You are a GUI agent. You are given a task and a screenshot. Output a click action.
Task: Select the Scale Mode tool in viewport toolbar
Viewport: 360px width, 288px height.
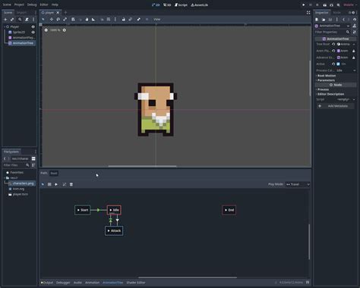point(65,19)
